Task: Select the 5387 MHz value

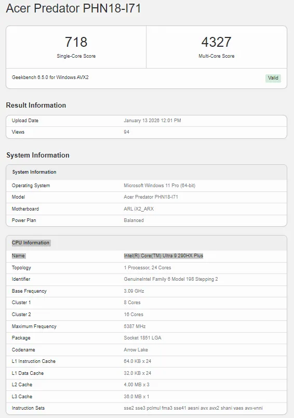Action: pos(135,326)
